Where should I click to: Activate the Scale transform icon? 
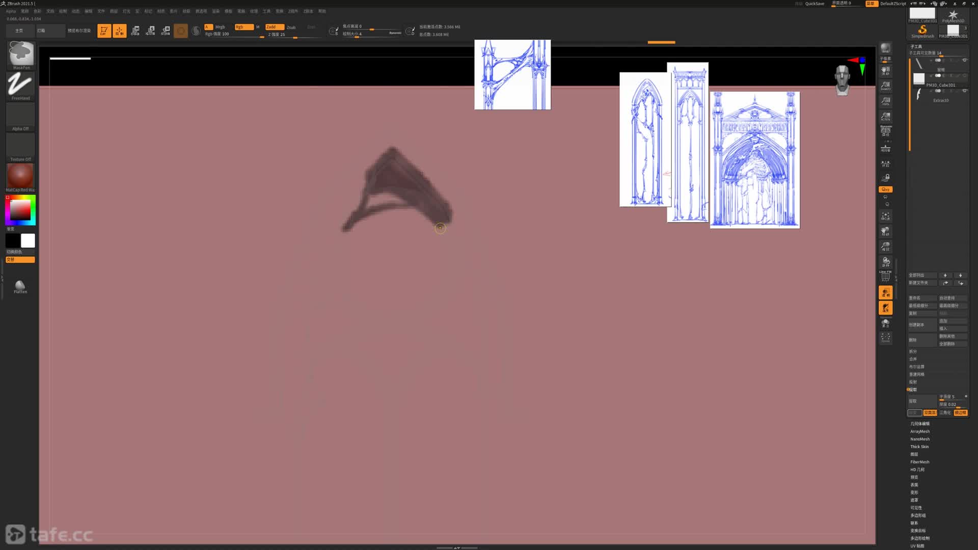(x=150, y=31)
